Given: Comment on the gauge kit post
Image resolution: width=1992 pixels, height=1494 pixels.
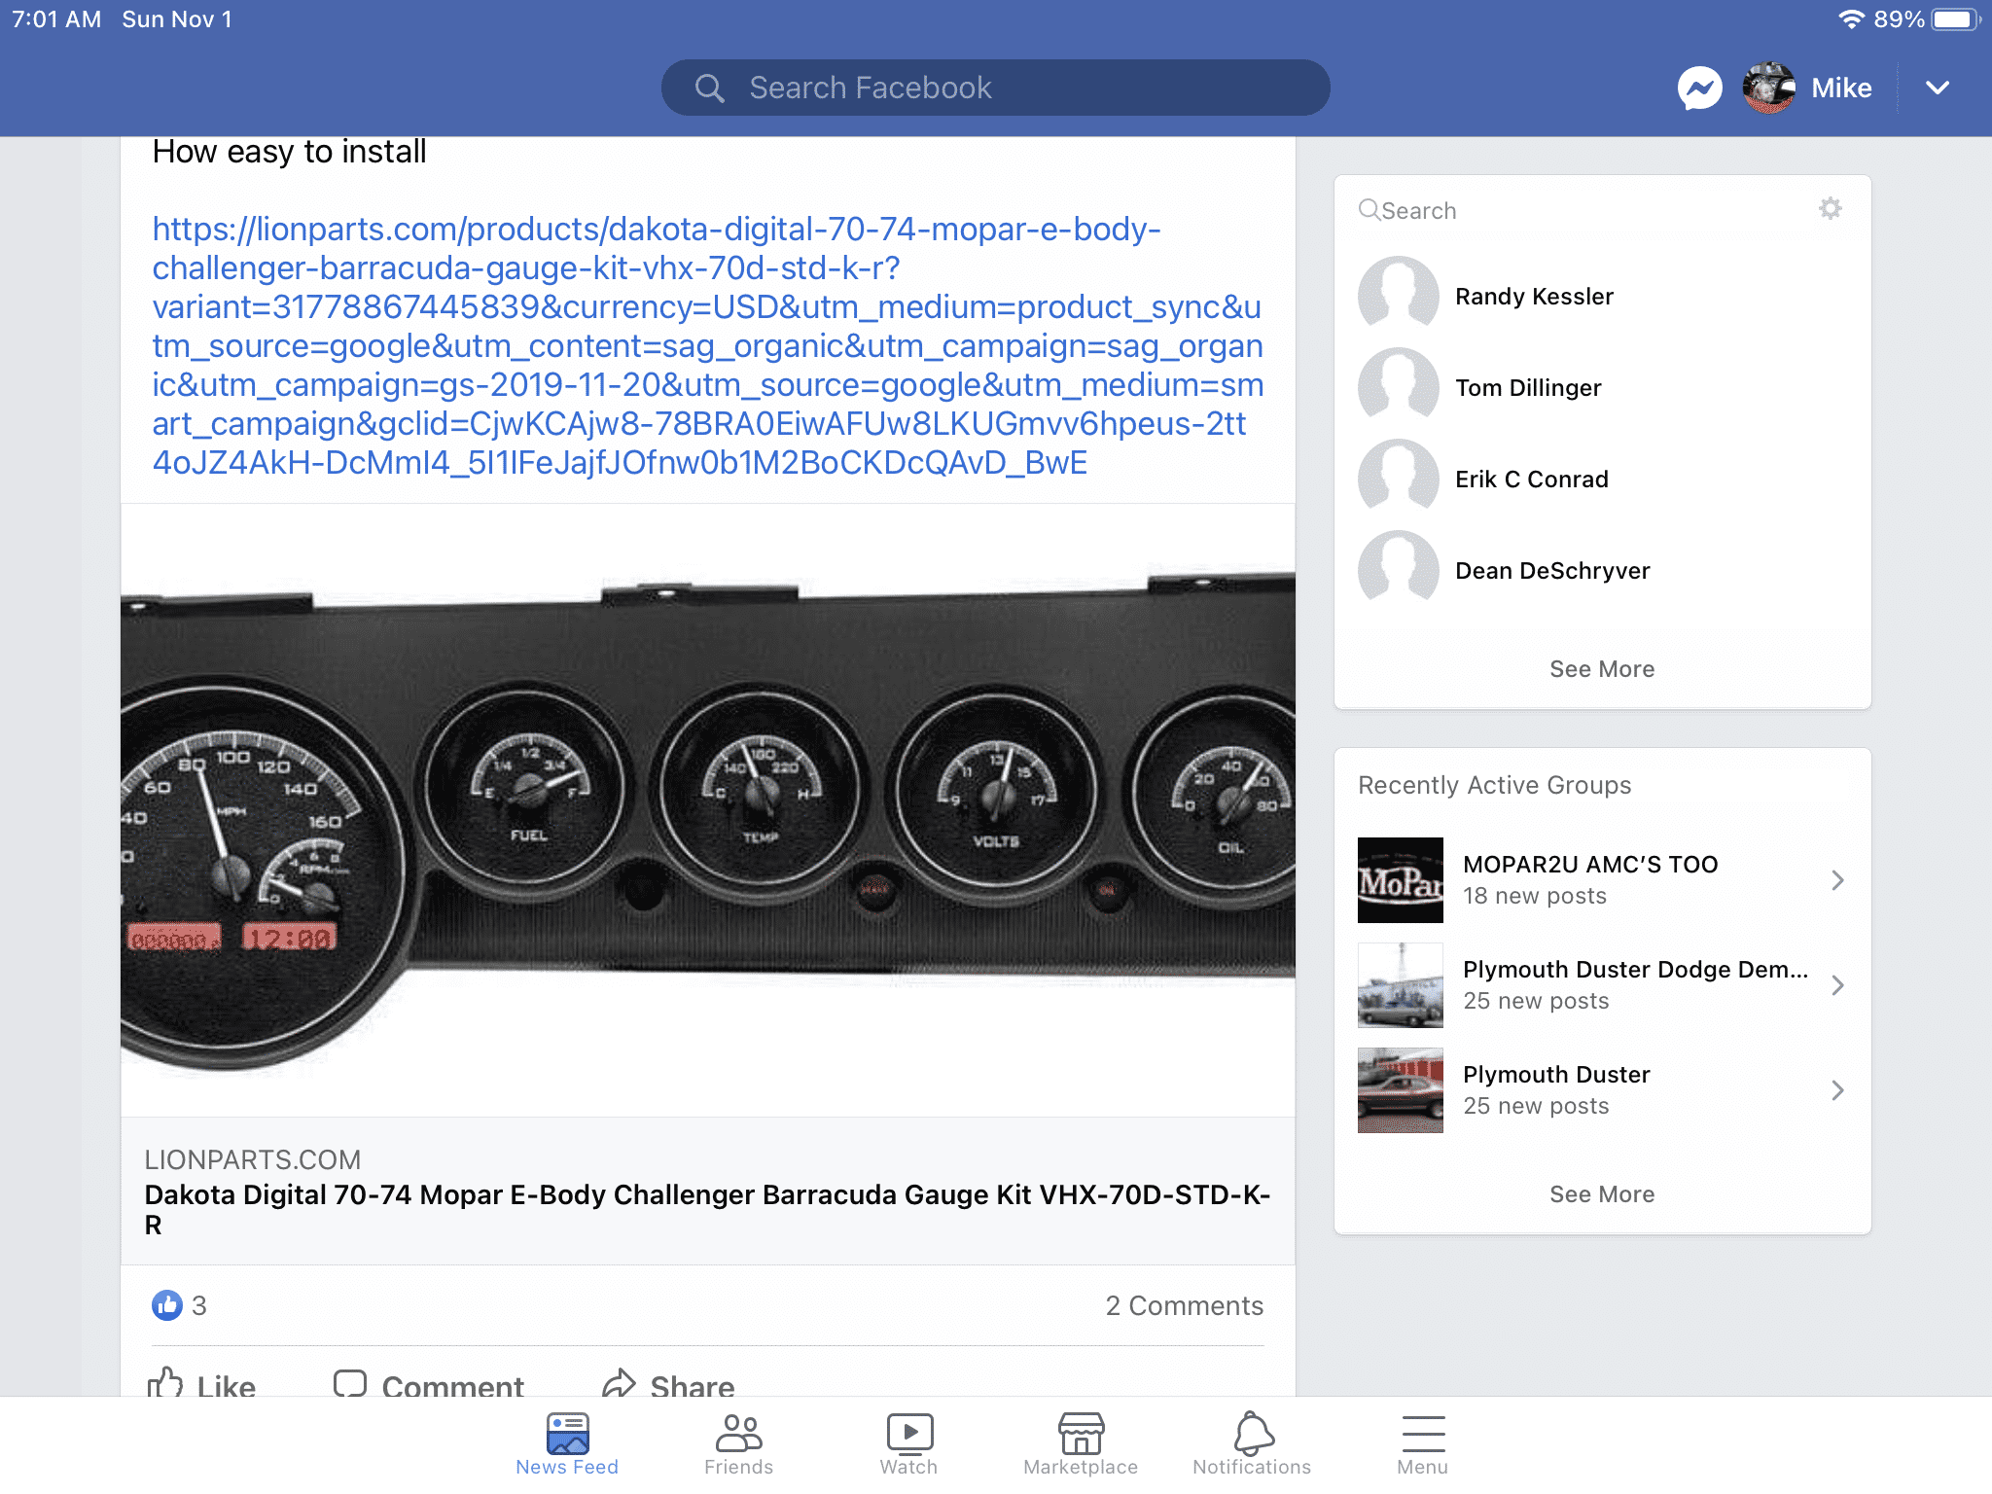Looking at the screenshot, I should tap(428, 1383).
